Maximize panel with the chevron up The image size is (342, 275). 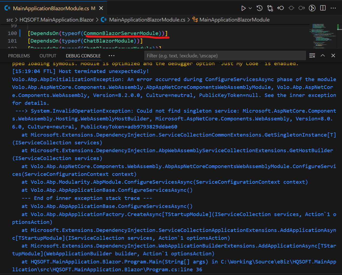pos(323,55)
